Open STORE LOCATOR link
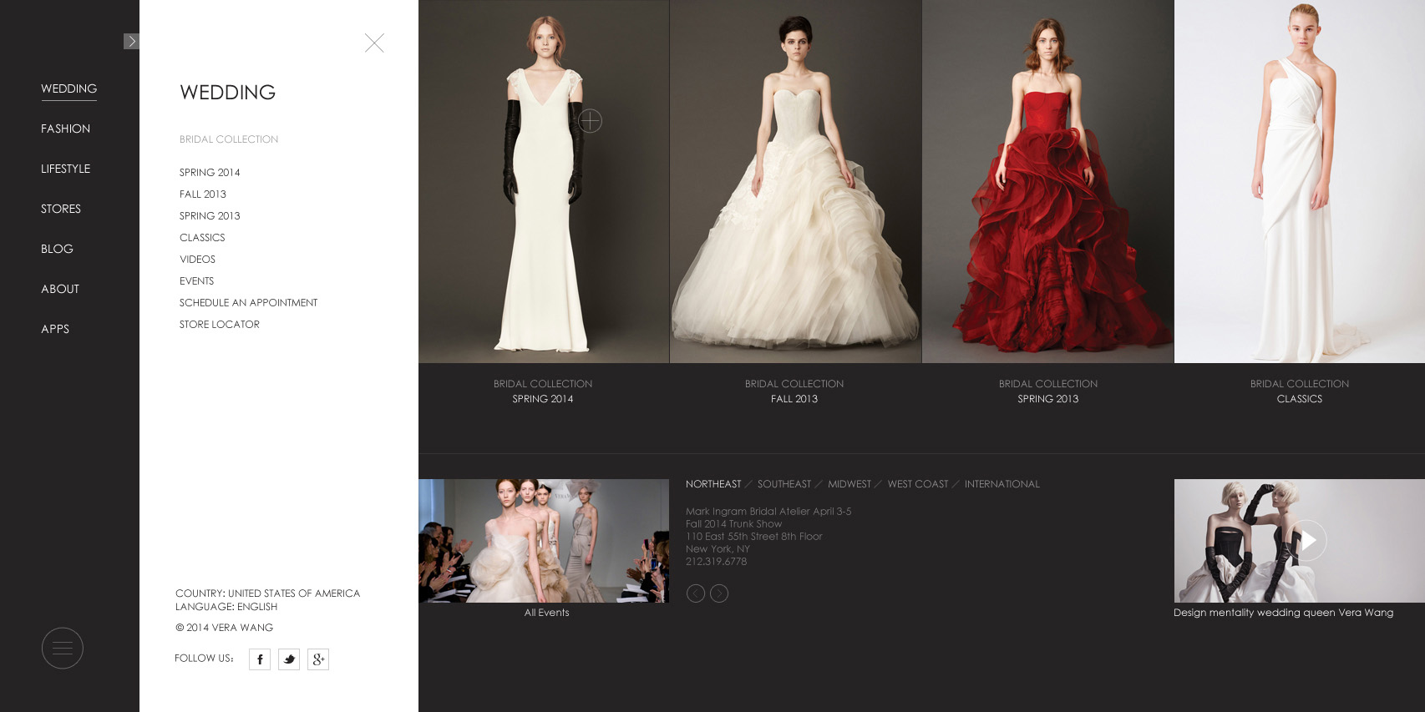 (x=220, y=325)
